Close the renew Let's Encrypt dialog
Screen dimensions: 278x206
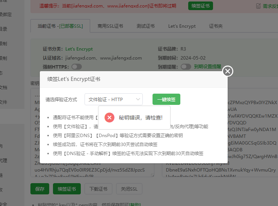click(x=228, y=71)
